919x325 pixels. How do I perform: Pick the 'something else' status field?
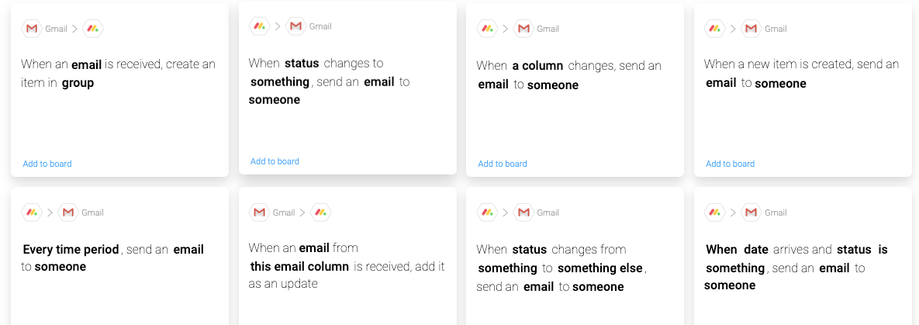pos(601,268)
